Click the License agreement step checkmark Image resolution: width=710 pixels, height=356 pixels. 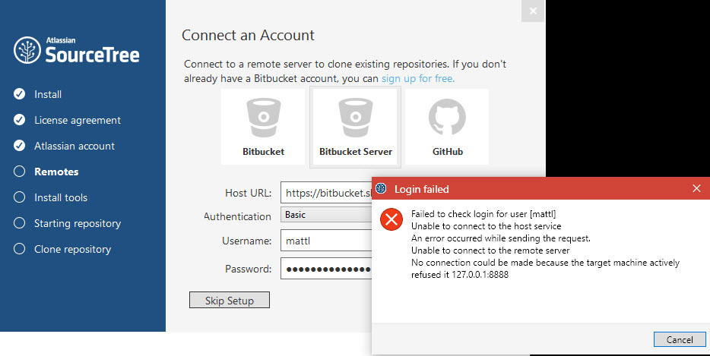20,120
